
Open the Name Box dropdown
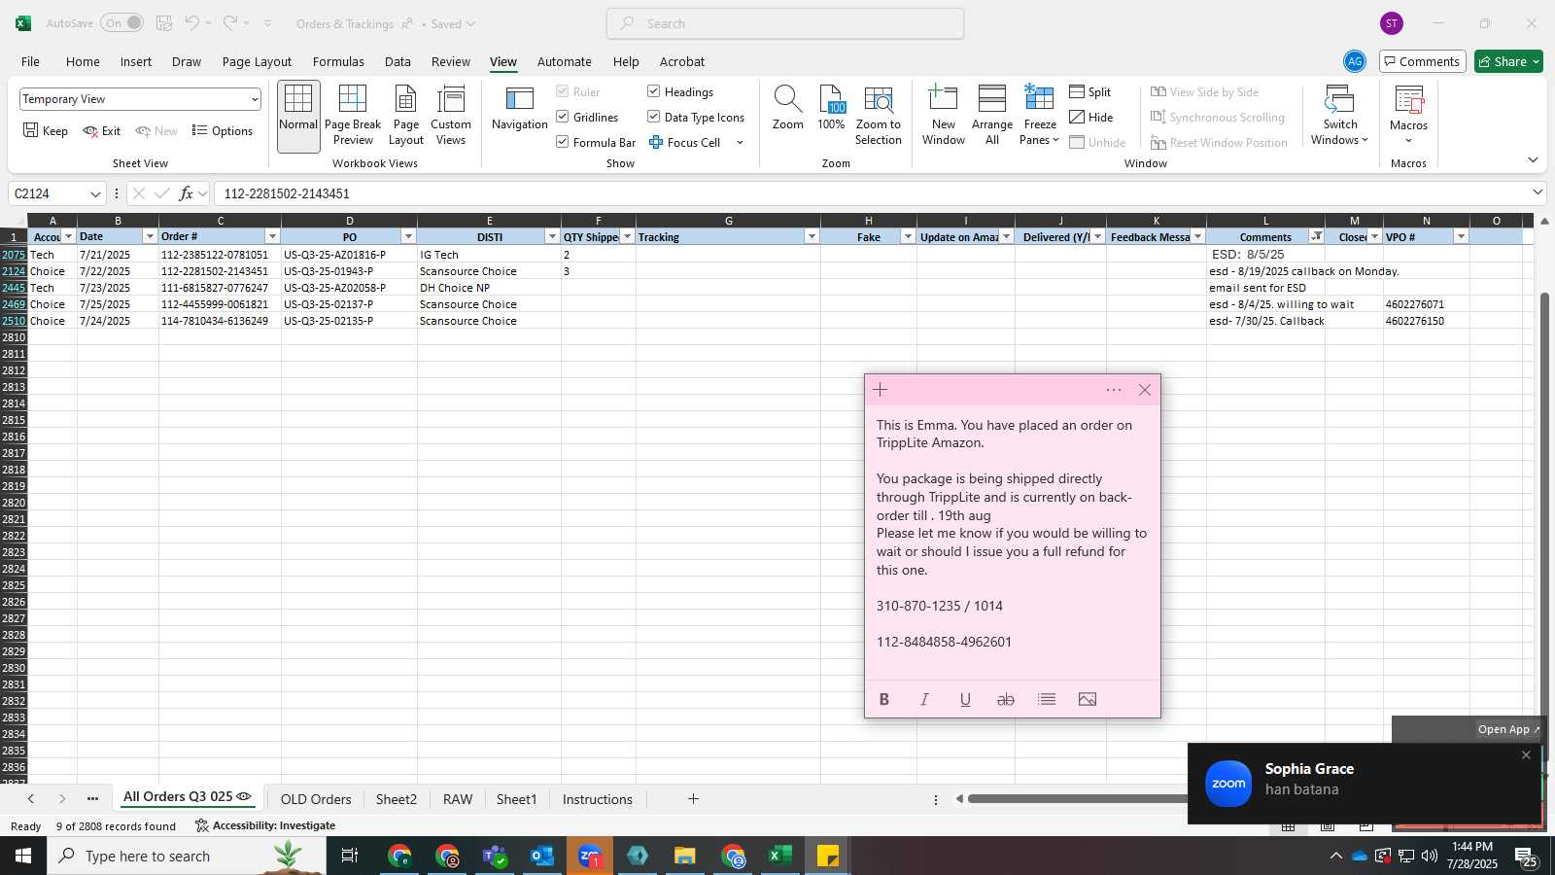(x=95, y=193)
